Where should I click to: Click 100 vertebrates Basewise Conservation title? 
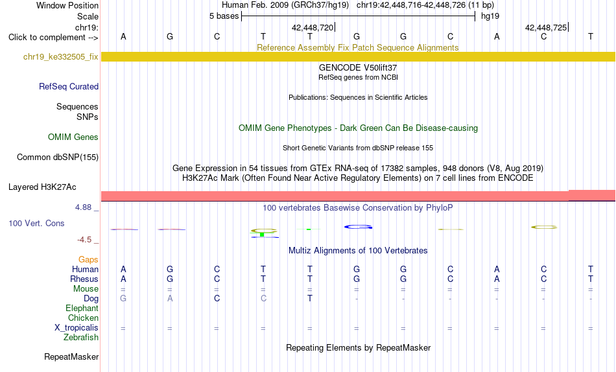click(x=358, y=208)
